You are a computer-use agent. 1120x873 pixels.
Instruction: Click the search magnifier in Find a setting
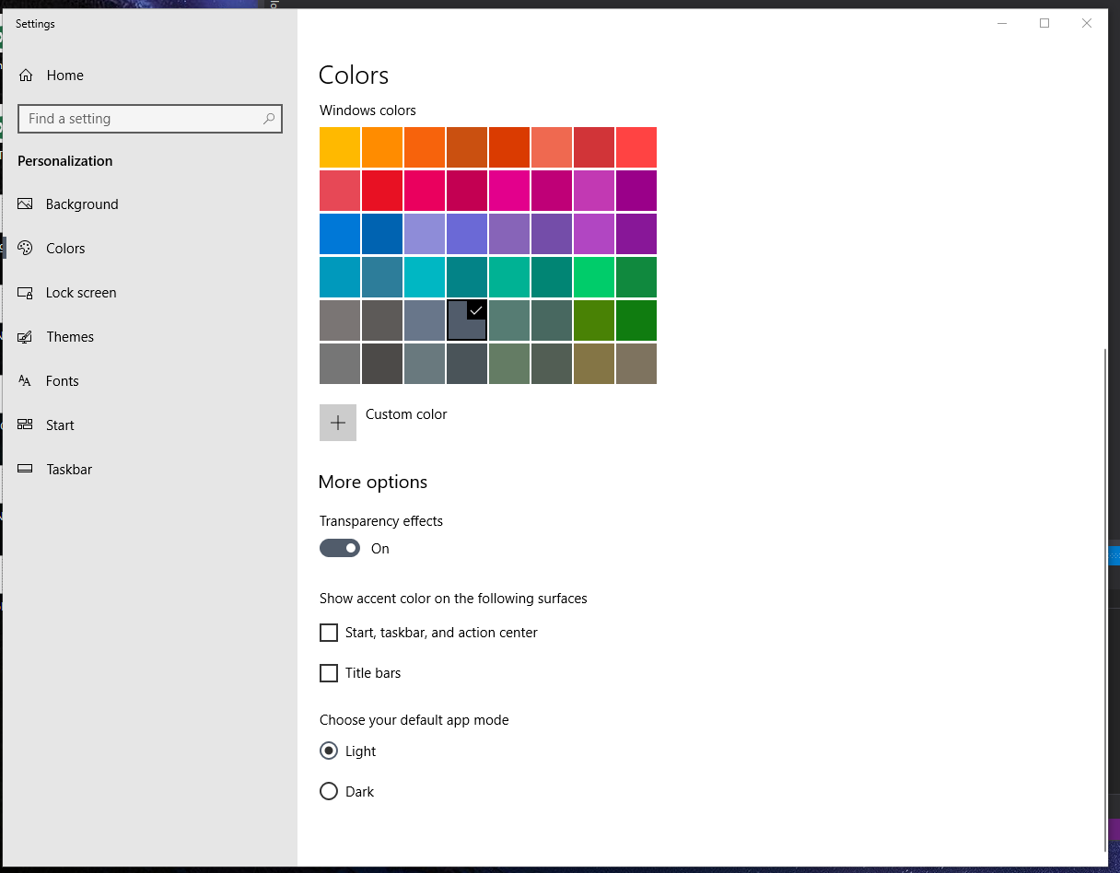pyautogui.click(x=268, y=119)
